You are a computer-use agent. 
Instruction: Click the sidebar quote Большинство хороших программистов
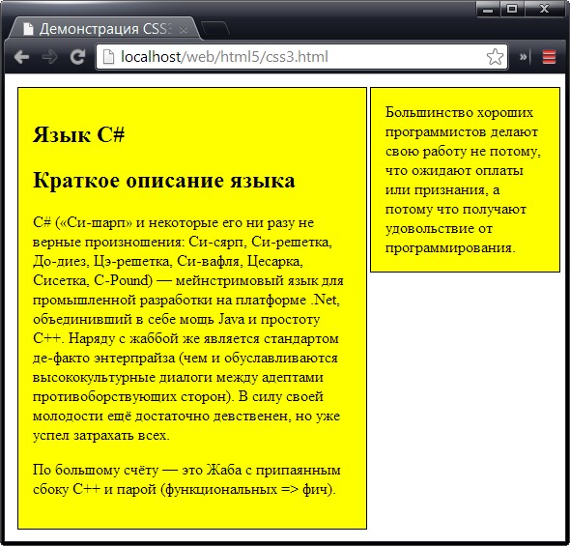tap(463, 180)
